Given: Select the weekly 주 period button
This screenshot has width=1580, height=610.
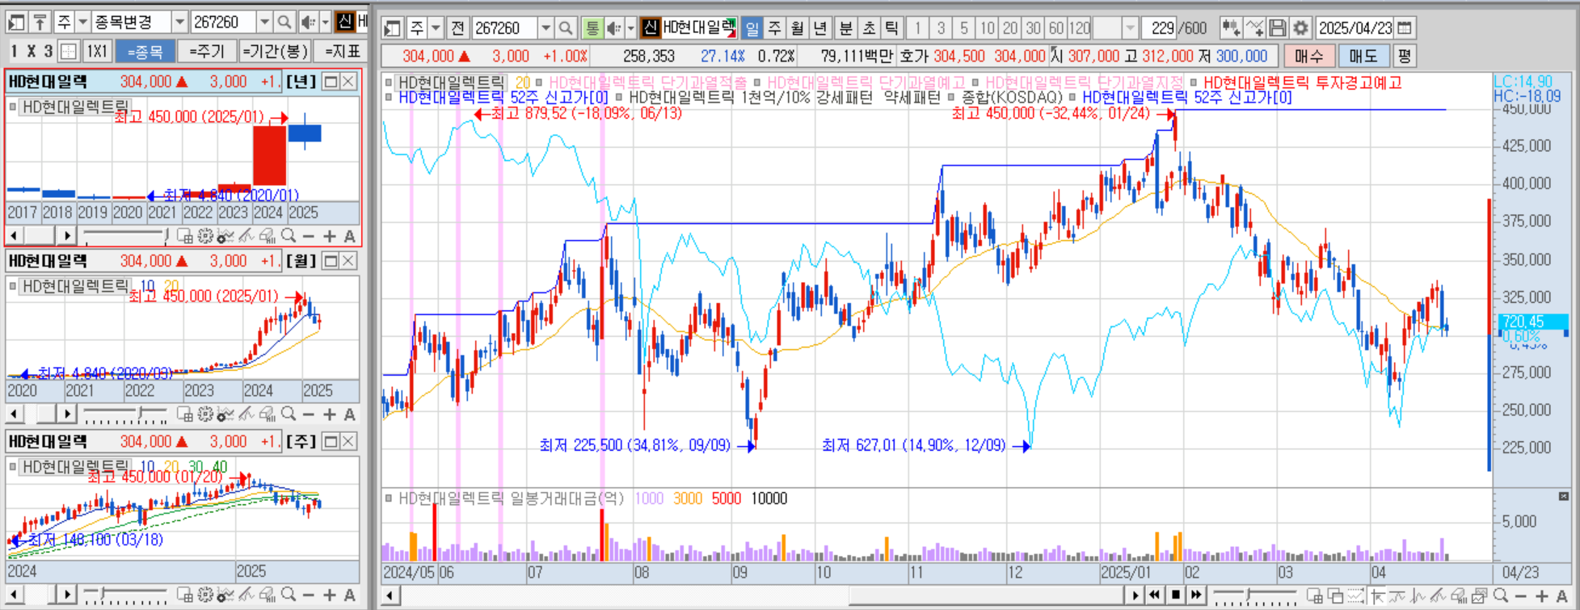Looking at the screenshot, I should (x=774, y=28).
